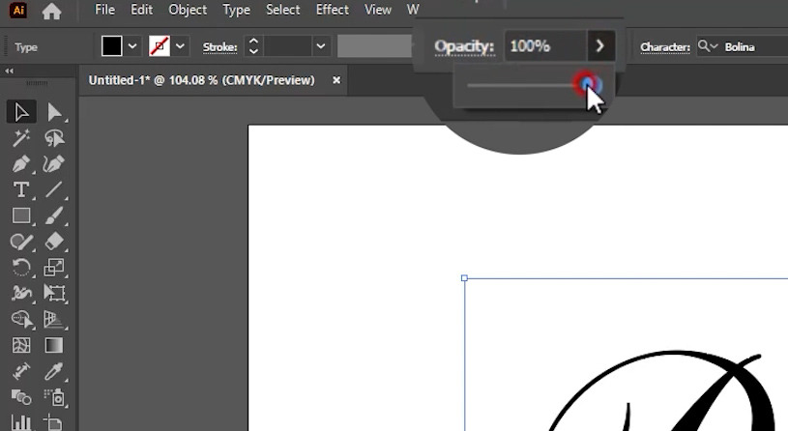
Task: Select the Pen tool
Action: 21,163
